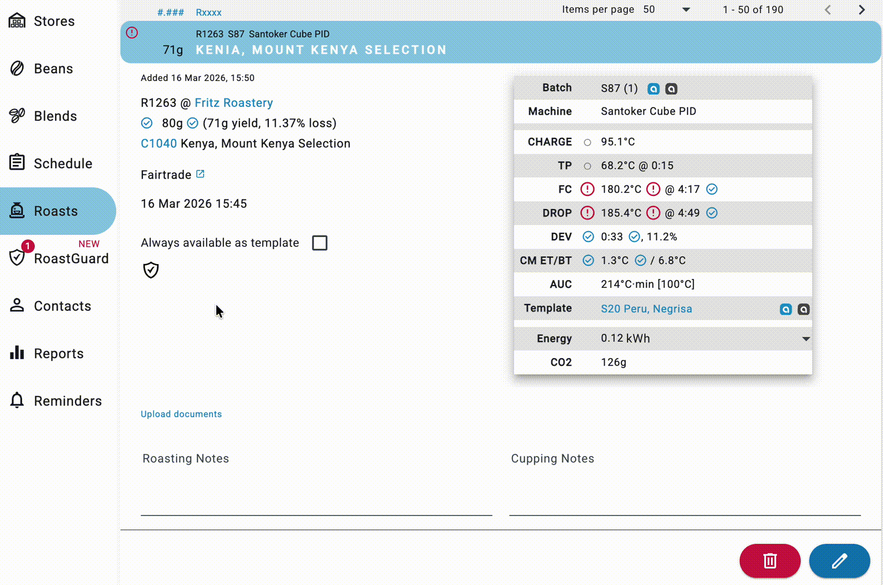
Task: Click the red delete trash button
Action: tap(769, 561)
